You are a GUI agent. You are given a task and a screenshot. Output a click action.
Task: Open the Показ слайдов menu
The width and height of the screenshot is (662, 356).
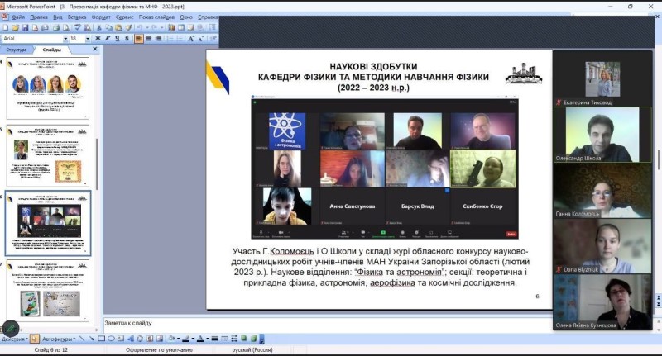tap(156, 17)
